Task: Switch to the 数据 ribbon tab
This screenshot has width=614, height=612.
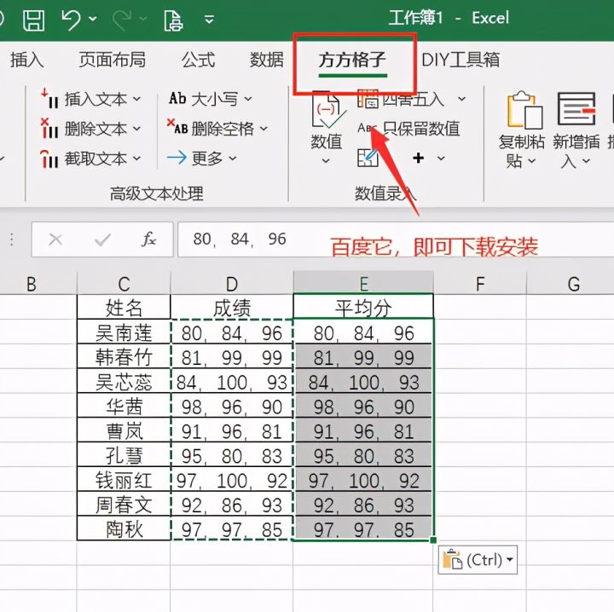Action: click(x=267, y=60)
